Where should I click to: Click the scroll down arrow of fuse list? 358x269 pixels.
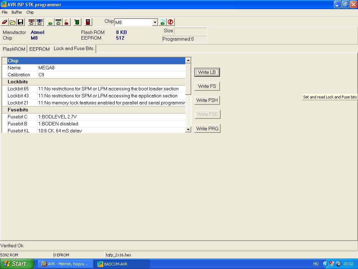(188, 130)
